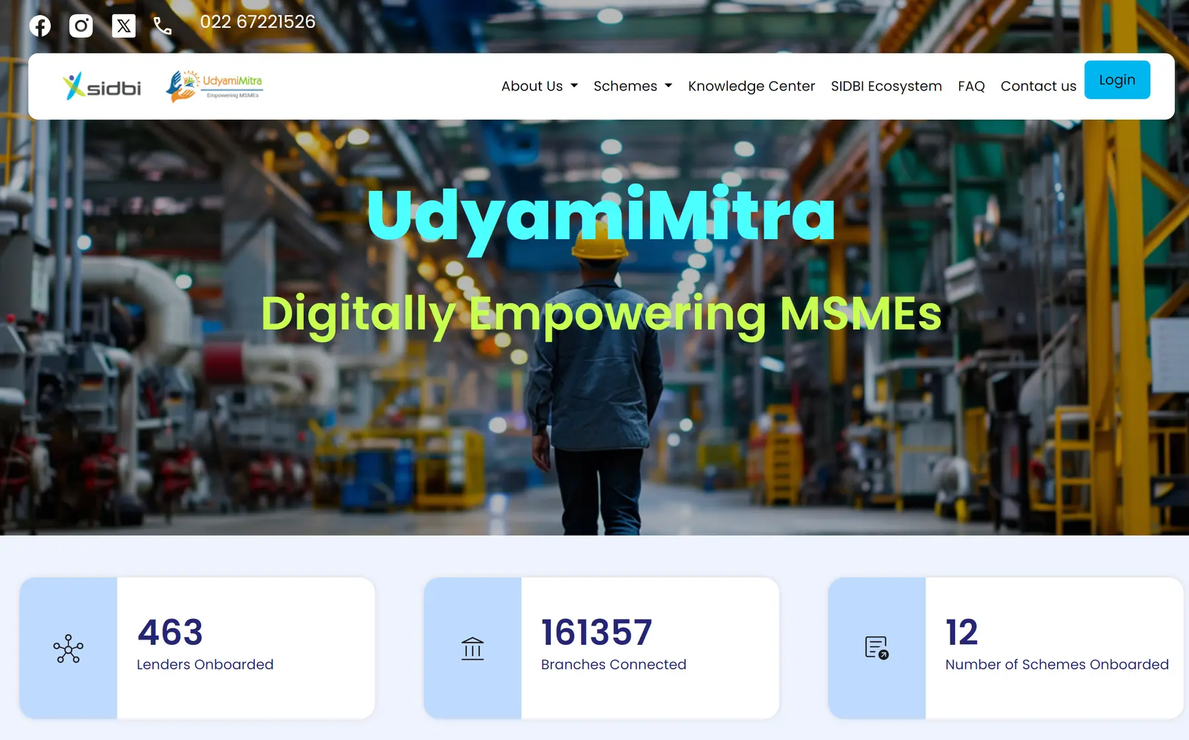Open the Facebook social icon

pyautogui.click(x=40, y=26)
